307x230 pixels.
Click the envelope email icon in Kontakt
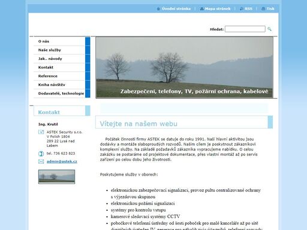(x=41, y=161)
